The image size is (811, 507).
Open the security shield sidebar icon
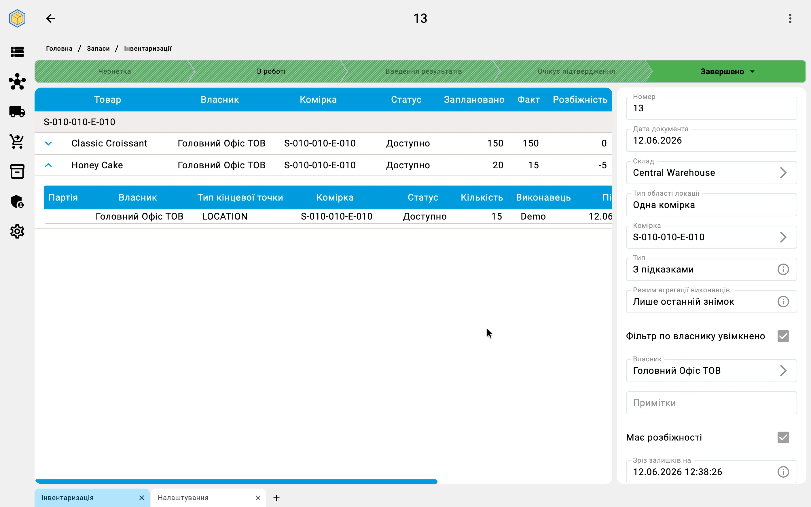click(x=17, y=201)
